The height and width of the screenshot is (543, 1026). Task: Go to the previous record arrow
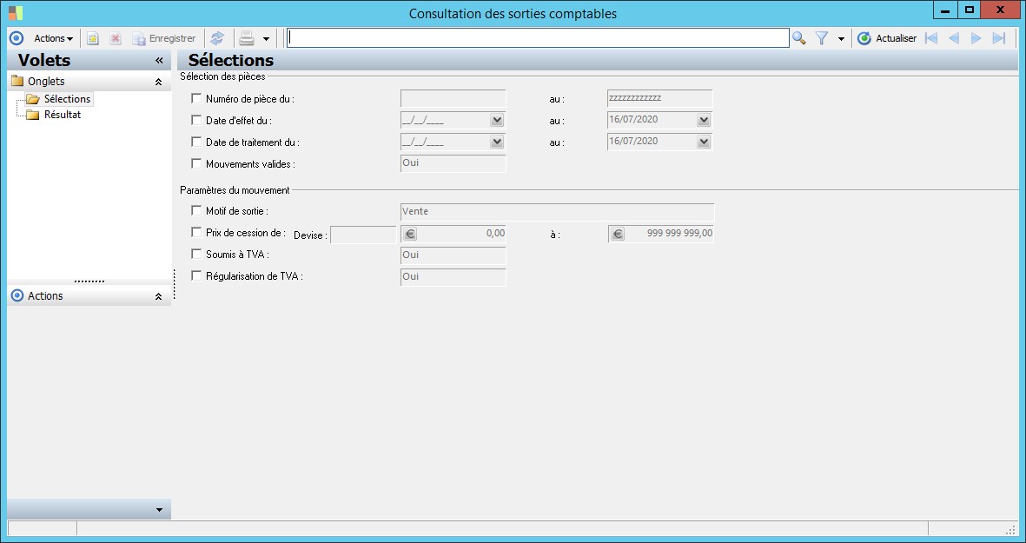(954, 38)
